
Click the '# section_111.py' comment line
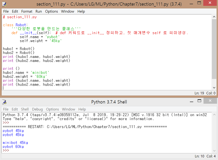coord(20,17)
